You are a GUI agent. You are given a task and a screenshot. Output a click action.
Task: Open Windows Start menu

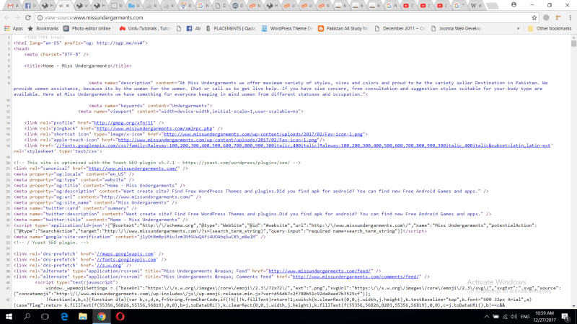pos(9,316)
